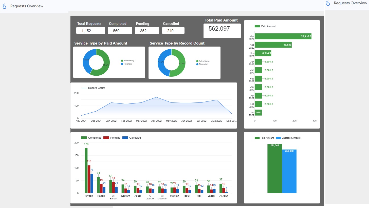Click the Total Paid Amount value 562,097
Viewport: 369px width, 208px height.
[x=219, y=29]
